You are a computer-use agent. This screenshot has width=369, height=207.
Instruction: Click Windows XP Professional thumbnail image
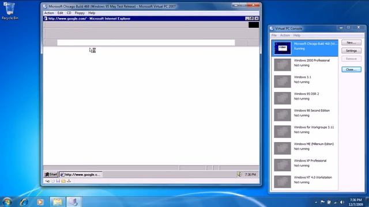(283, 165)
